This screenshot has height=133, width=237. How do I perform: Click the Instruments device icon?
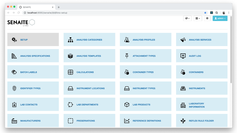coord(183,88)
